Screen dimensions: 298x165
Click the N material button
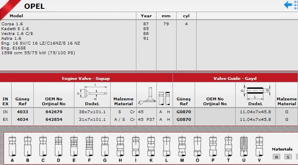[276, 157]
